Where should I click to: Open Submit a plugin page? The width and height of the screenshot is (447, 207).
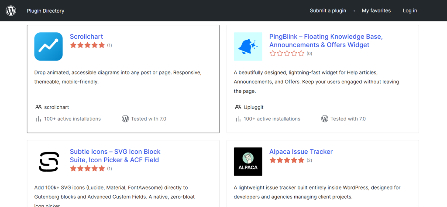(328, 10)
